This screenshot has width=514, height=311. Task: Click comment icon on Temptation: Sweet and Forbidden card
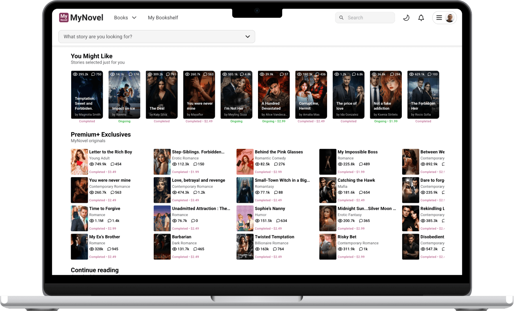[93, 74]
